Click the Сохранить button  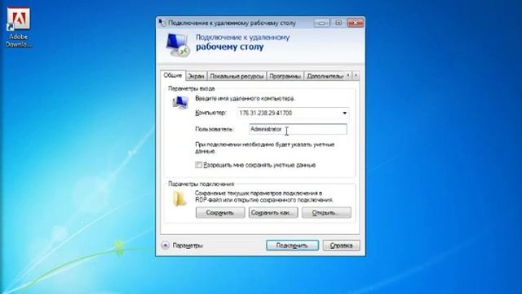click(x=220, y=212)
